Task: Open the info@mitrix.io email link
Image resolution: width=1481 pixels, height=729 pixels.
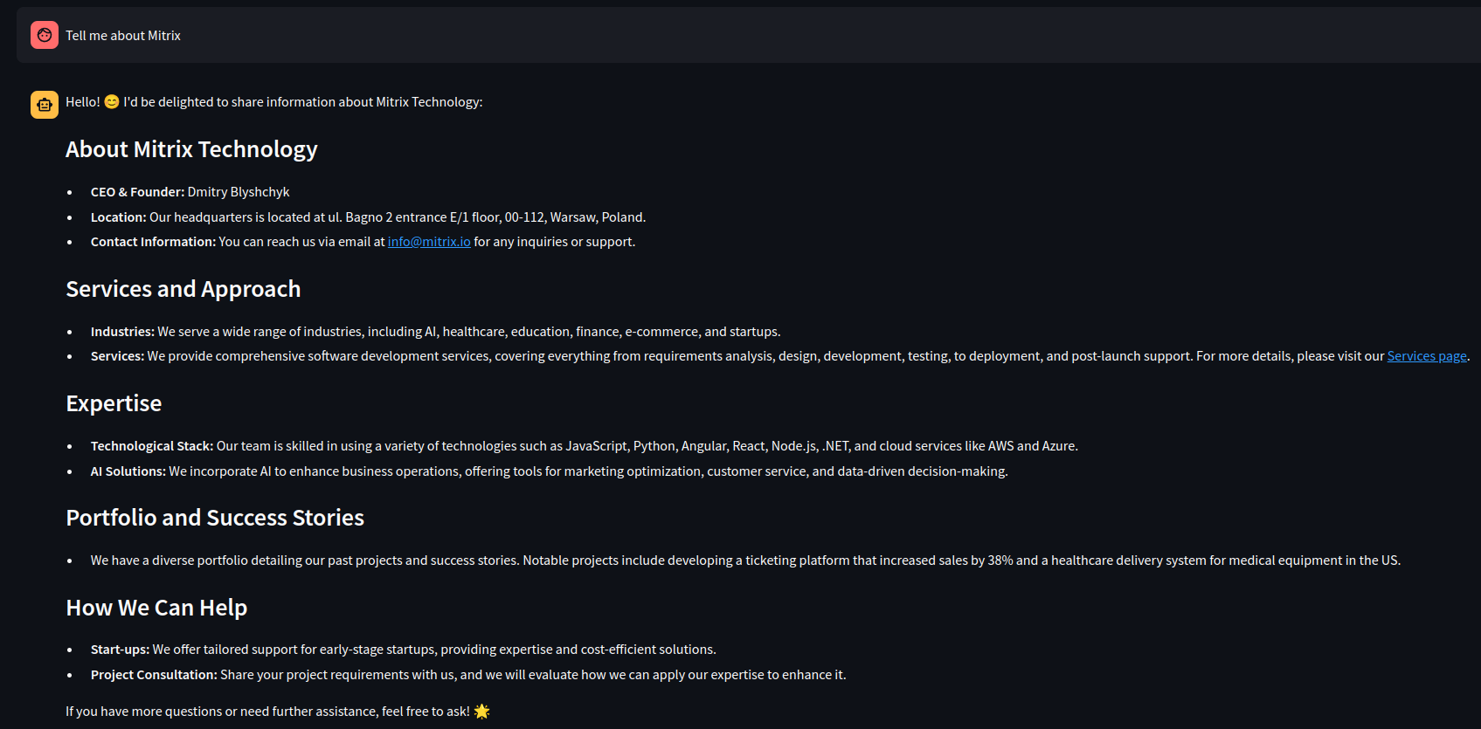Action: (x=429, y=242)
